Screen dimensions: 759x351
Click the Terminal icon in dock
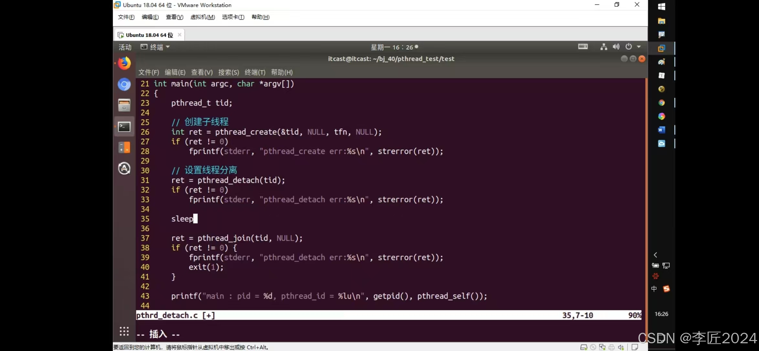124,127
